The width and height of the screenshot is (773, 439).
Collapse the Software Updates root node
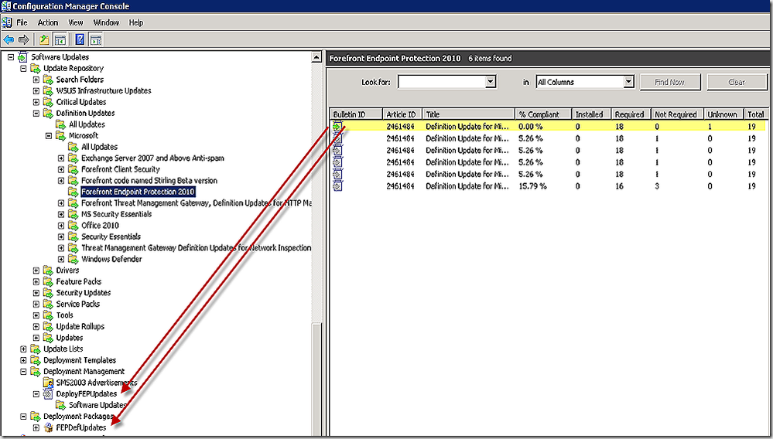(x=11, y=57)
